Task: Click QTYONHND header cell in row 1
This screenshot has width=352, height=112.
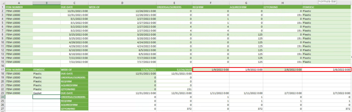Action: click(282, 7)
